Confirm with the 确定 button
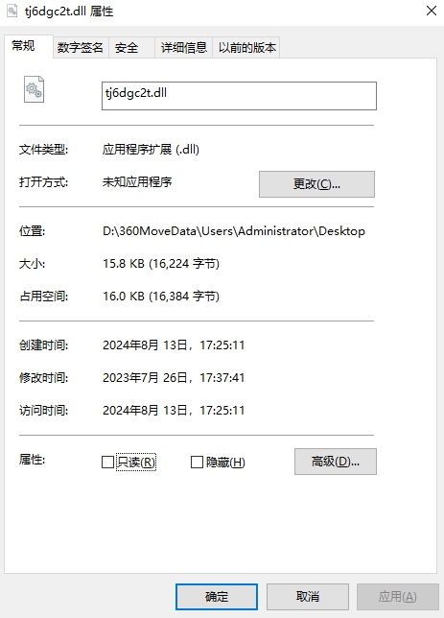 (217, 597)
